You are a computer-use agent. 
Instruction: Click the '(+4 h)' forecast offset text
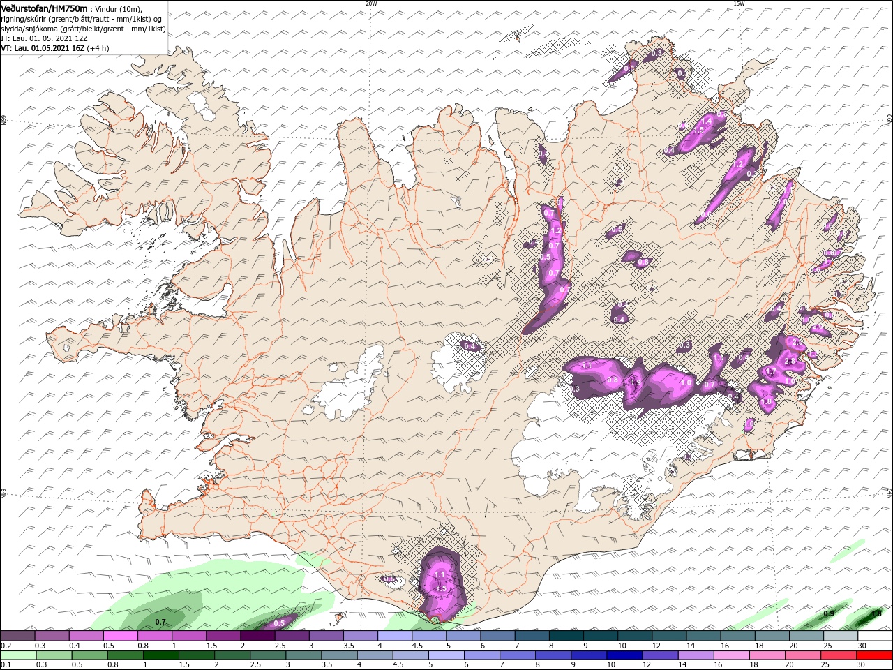point(98,48)
